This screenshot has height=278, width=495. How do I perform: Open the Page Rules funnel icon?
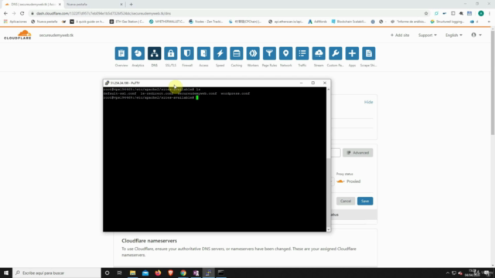269,53
